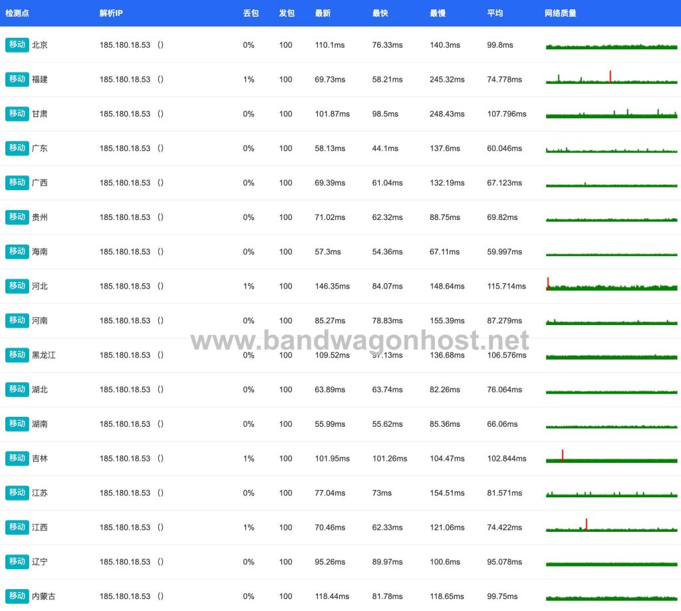
Task: Click the IP address in 辽宁 row
Action: [x=124, y=562]
